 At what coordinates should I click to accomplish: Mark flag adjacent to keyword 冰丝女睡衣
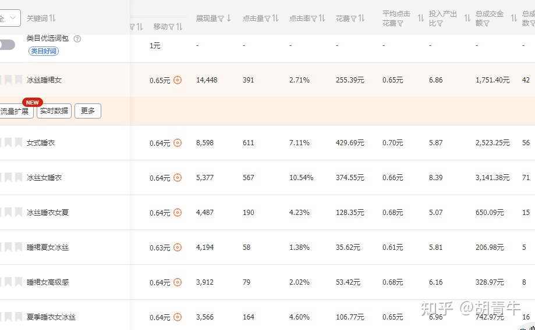[19, 177]
